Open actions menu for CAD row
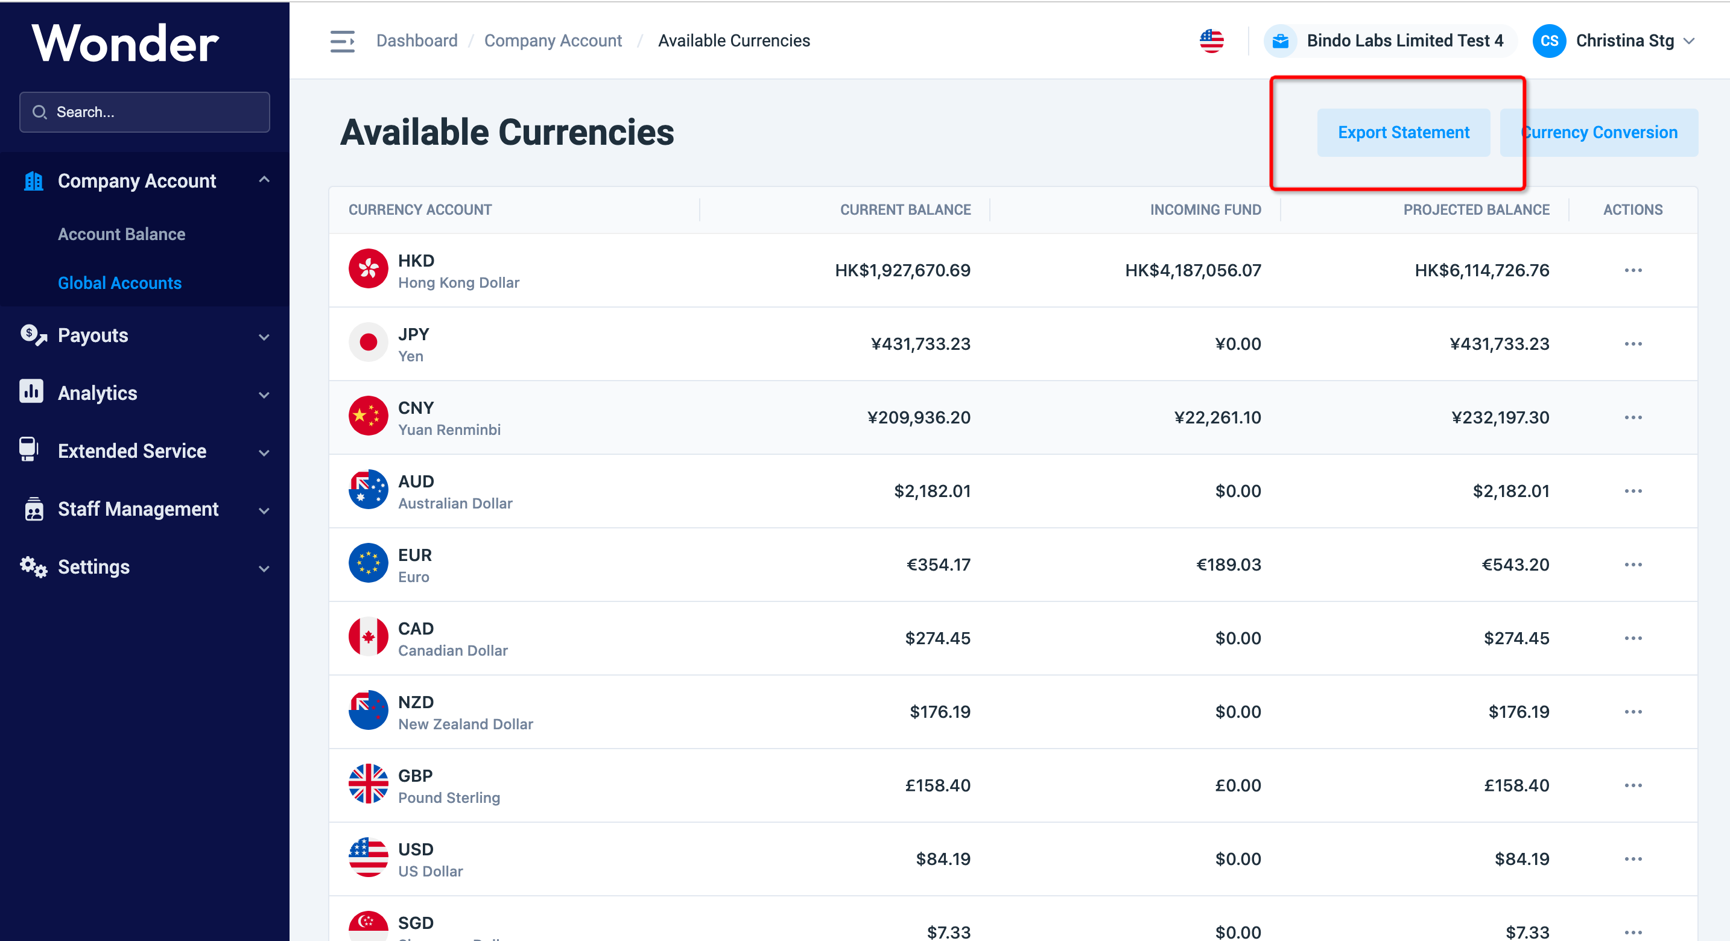Viewport: 1730px width, 941px height. coord(1633,638)
